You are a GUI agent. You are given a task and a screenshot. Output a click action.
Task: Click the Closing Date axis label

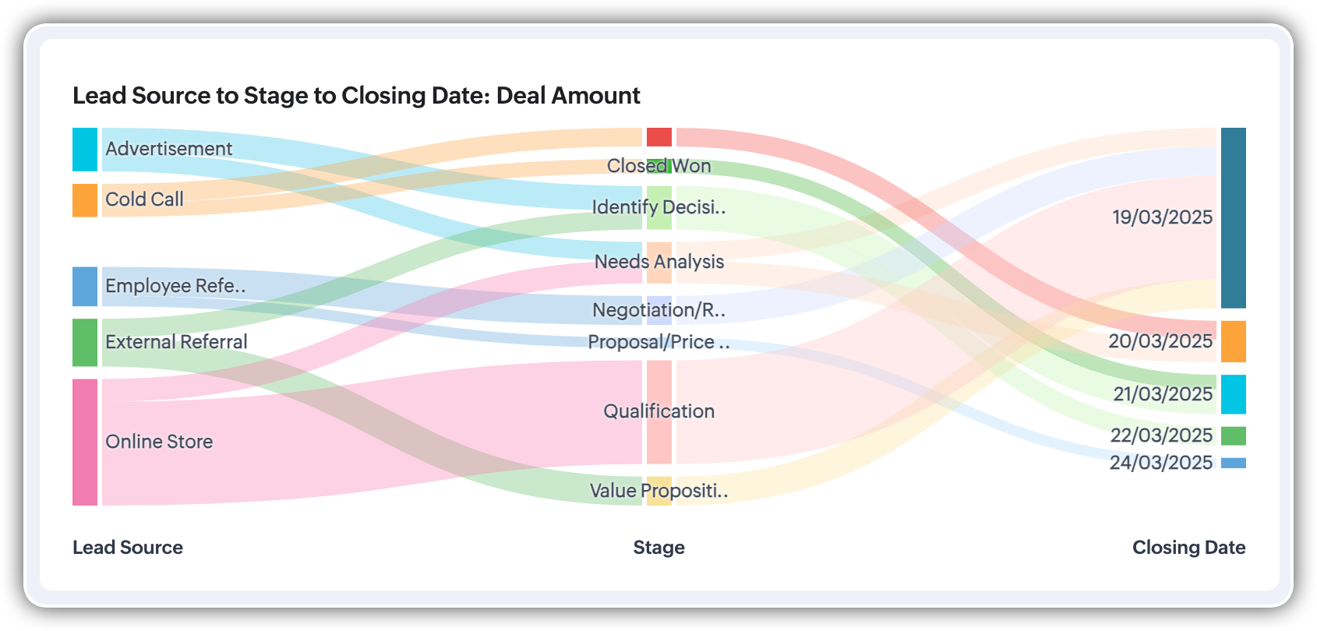coord(1188,548)
